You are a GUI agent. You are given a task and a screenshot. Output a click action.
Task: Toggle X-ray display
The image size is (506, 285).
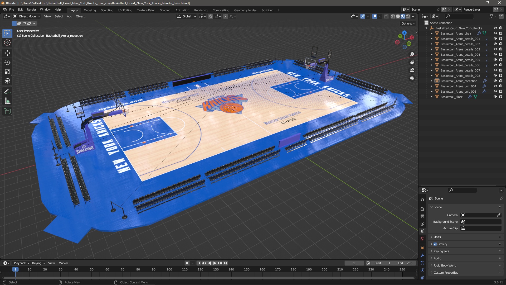[386, 16]
